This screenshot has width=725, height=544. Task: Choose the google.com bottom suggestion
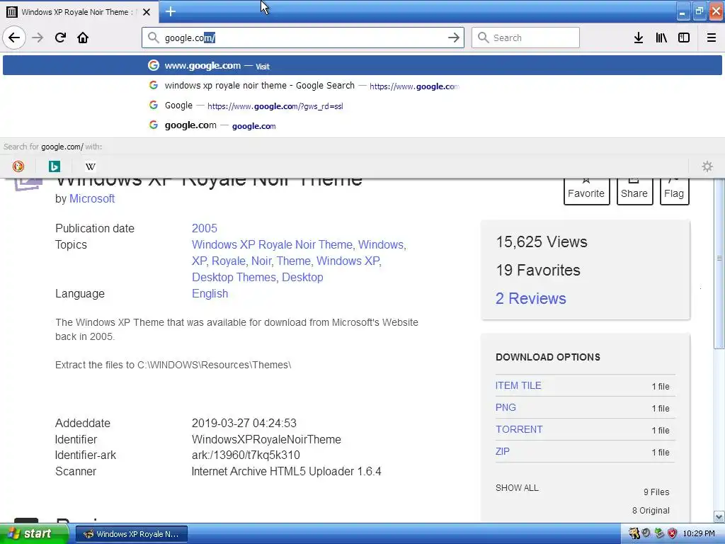pyautogui.click(x=362, y=125)
